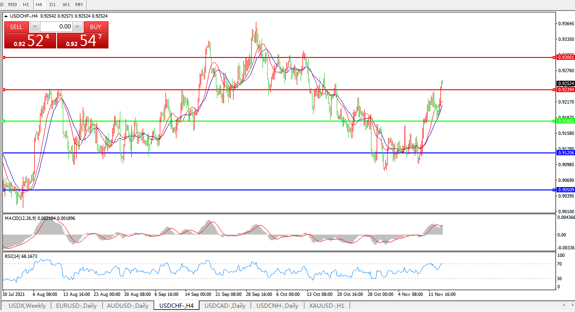Increase trade volume with the up arrow
575x312 pixels.
(x=78, y=27)
